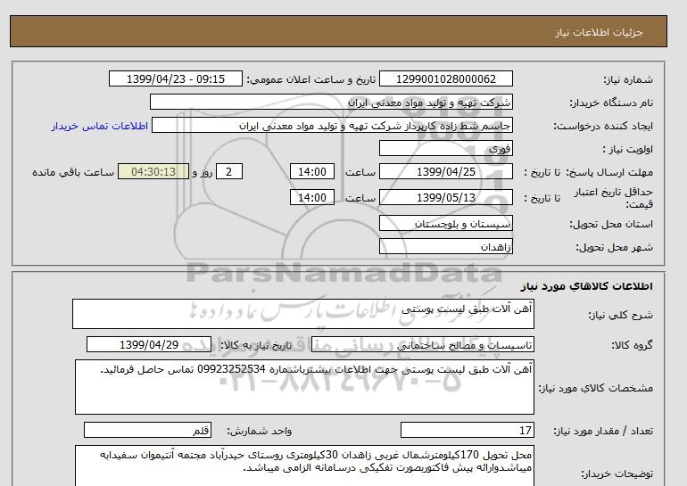The height and width of the screenshot is (486, 687).
Task: Click quantity field showing 17
Action: click(x=468, y=431)
